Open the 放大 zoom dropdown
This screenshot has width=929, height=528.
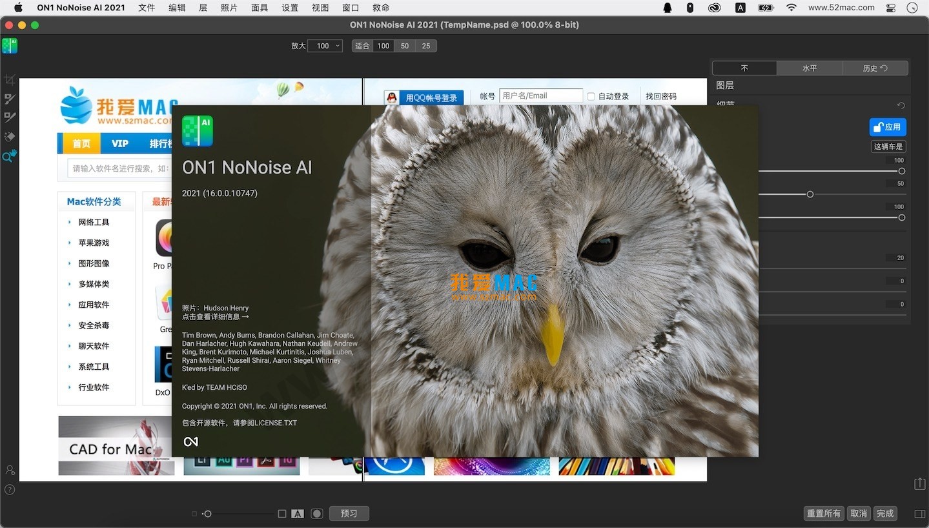(x=325, y=46)
